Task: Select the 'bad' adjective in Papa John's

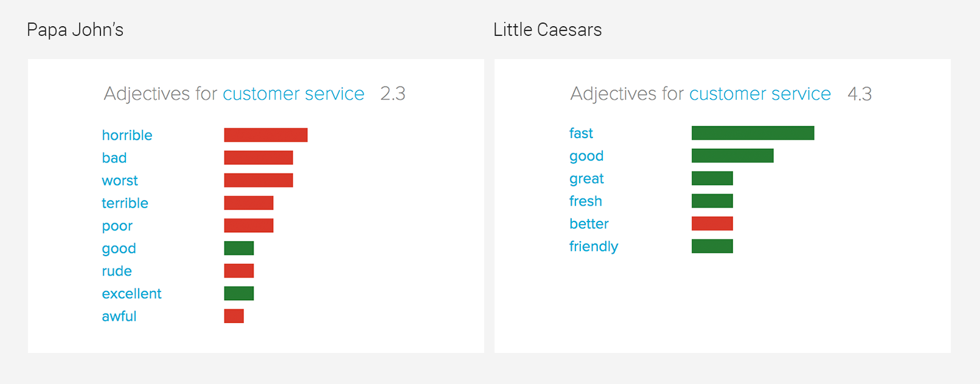Action: coord(114,158)
